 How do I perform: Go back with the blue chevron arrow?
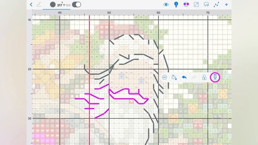click(x=31, y=4)
